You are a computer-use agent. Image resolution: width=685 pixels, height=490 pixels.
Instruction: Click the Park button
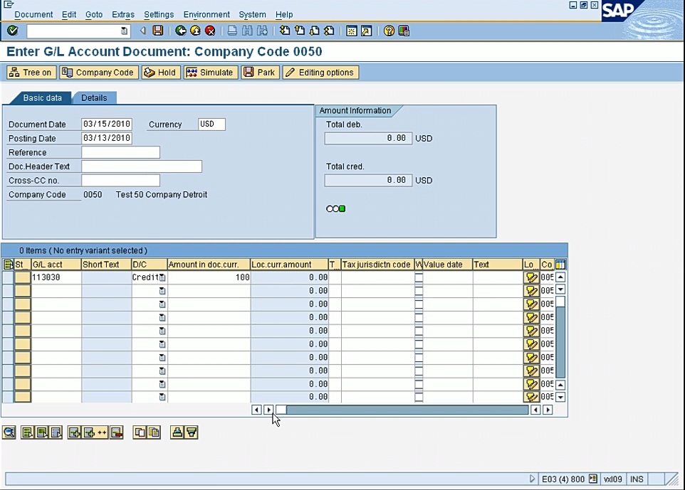[260, 73]
